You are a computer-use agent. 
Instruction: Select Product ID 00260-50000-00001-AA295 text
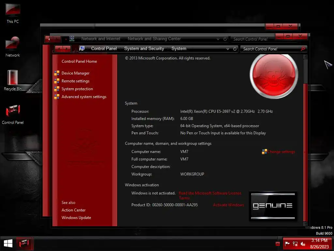175,205
